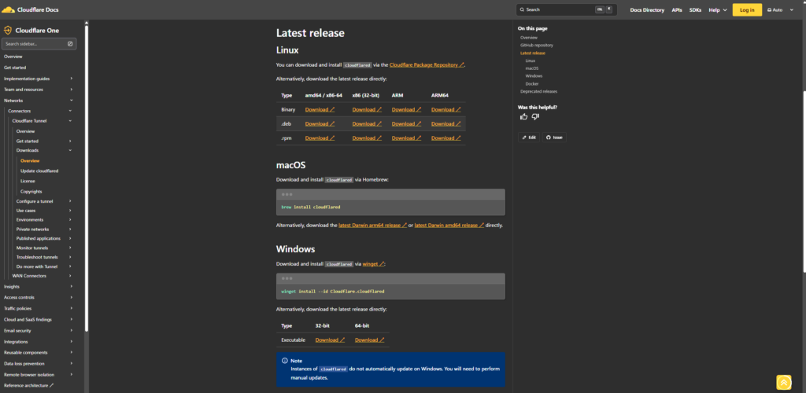Open the Help dropdown menu
Image resolution: width=806 pixels, height=393 pixels.
tap(718, 9)
